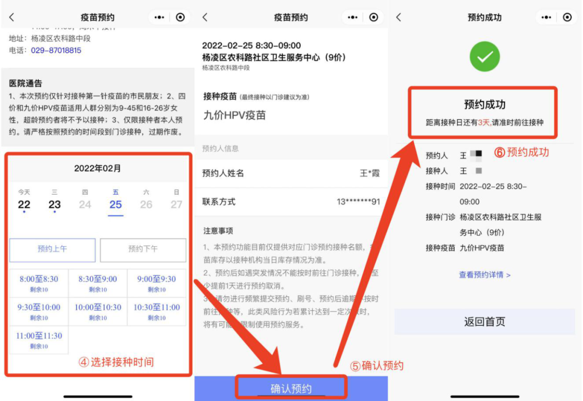Switch to 预约下午 afternoon booking
The height and width of the screenshot is (401, 583).
click(x=143, y=250)
